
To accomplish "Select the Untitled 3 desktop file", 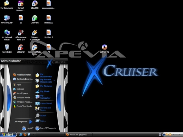I will 49,34.
